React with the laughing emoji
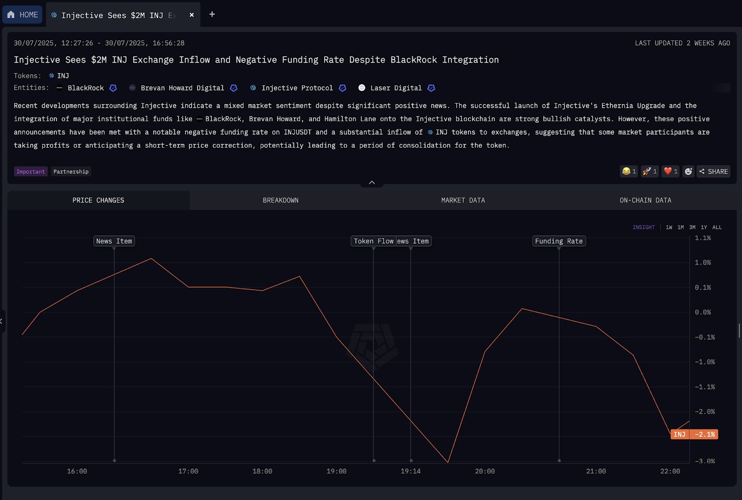Image resolution: width=742 pixels, height=500 pixels. (x=629, y=171)
